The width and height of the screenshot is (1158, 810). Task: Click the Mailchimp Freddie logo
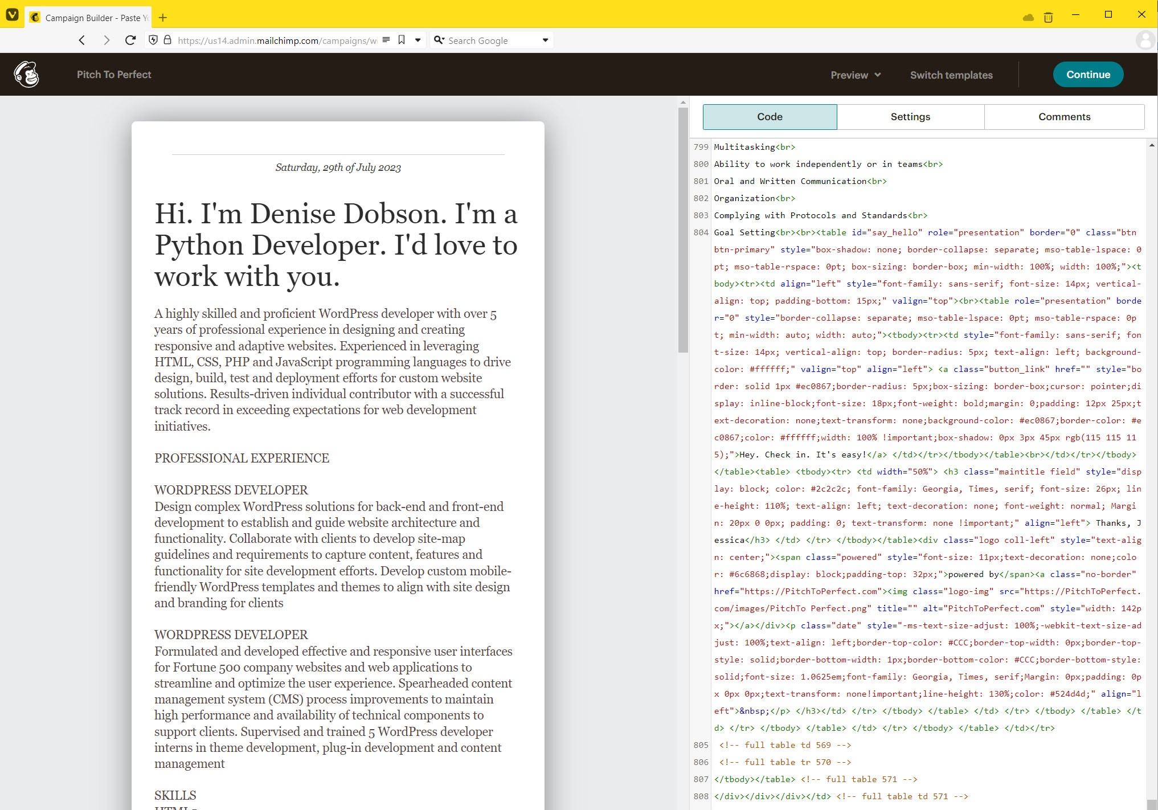point(26,75)
